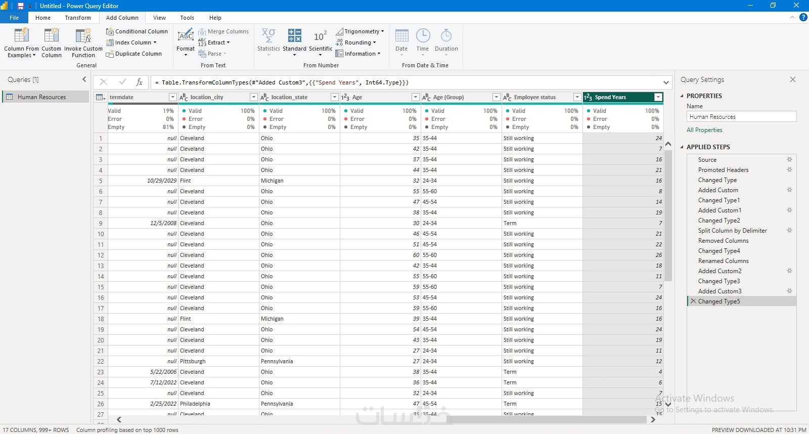Open the Format text tool
This screenshot has width=809, height=434.
(186, 41)
